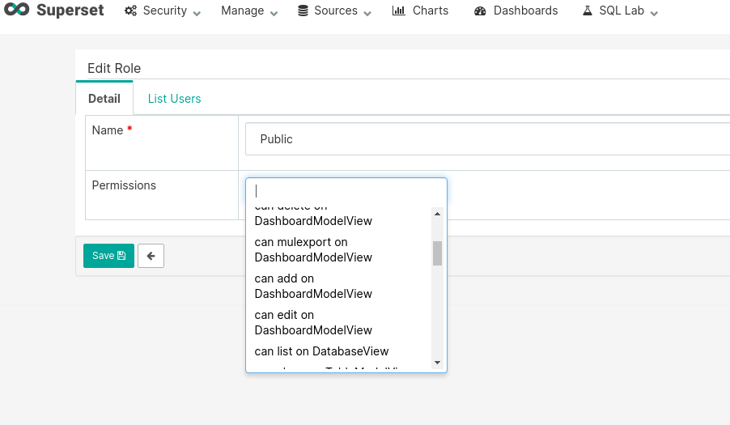Click the Edit Role heading
The height and width of the screenshot is (425, 730).
coord(114,69)
